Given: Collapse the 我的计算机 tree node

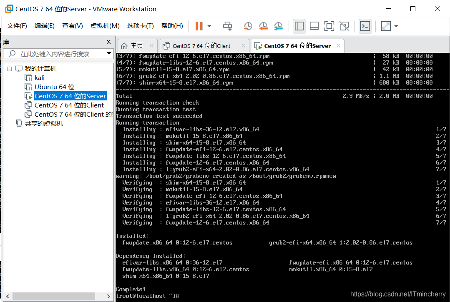Looking at the screenshot, I should tap(9, 69).
